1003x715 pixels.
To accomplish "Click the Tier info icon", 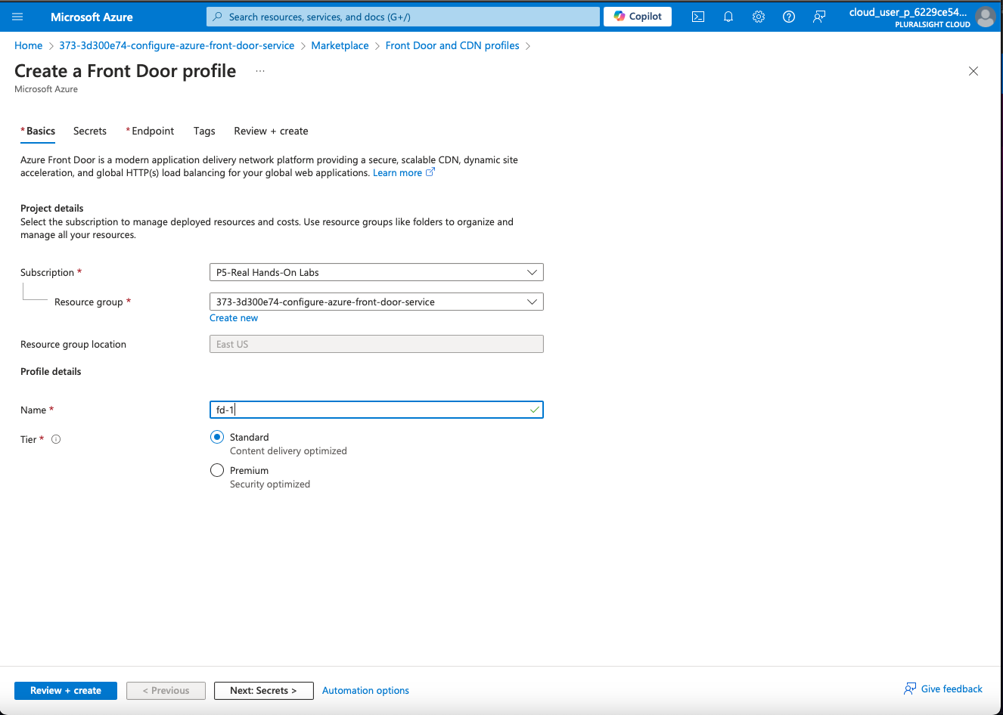I will 56,439.
